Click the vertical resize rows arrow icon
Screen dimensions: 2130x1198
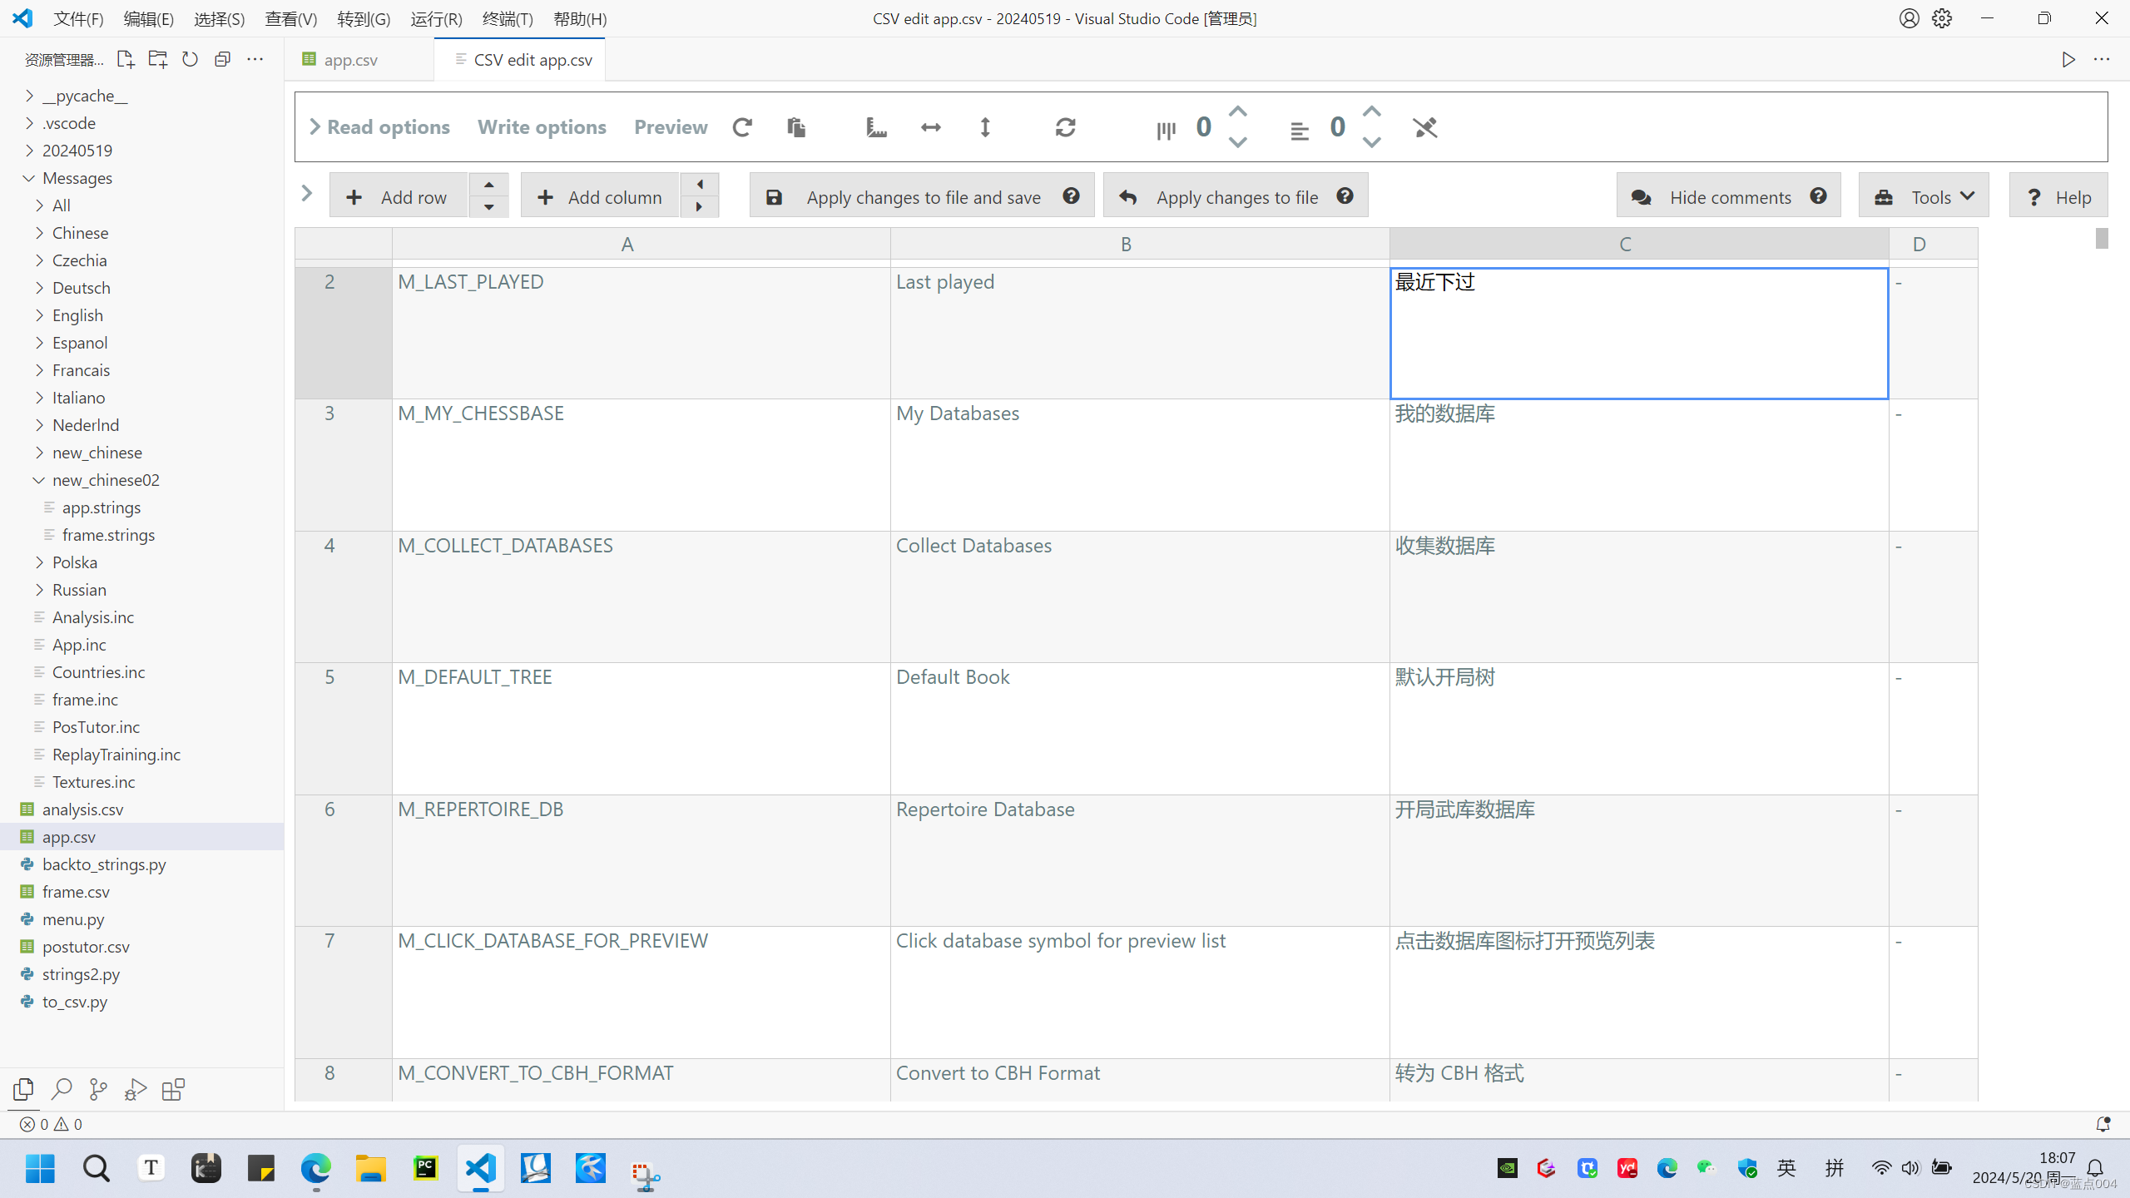point(985,127)
